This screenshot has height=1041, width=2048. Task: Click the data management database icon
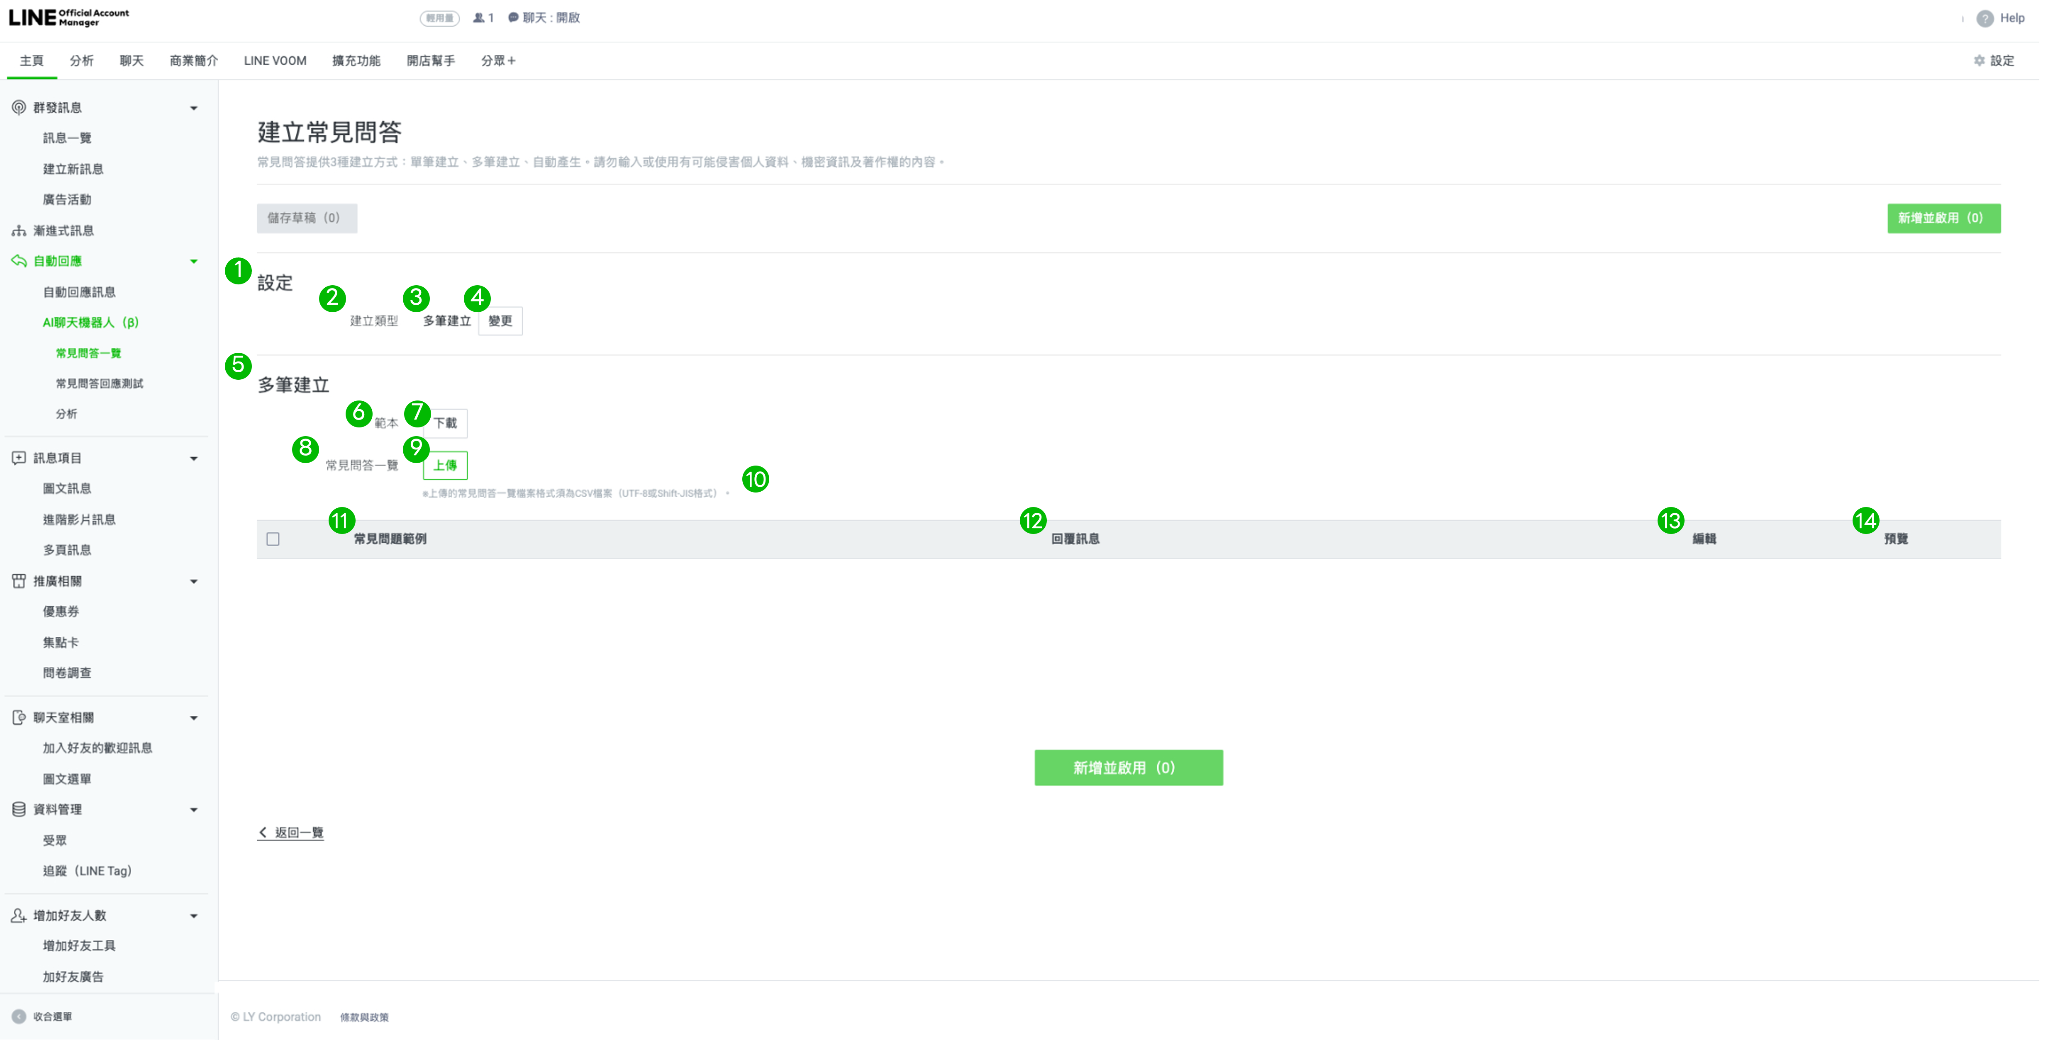[18, 809]
